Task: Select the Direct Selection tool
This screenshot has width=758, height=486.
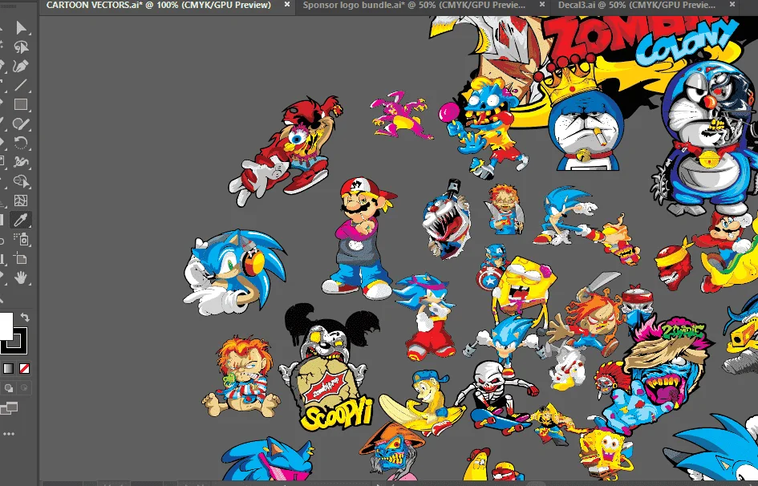Action: [x=21, y=27]
